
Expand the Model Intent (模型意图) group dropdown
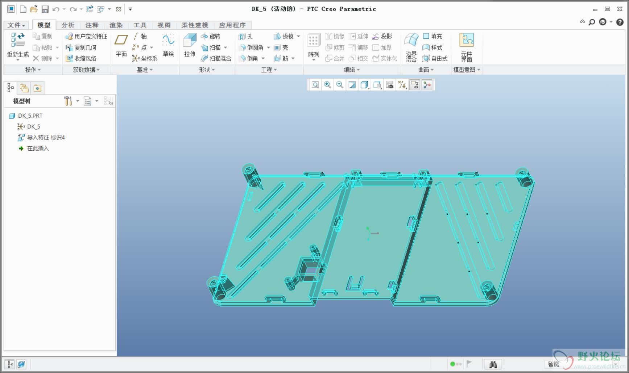pyautogui.click(x=467, y=70)
